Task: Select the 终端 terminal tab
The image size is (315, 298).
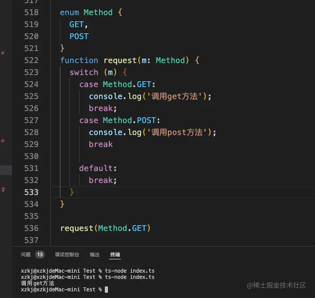Action: (x=115, y=254)
